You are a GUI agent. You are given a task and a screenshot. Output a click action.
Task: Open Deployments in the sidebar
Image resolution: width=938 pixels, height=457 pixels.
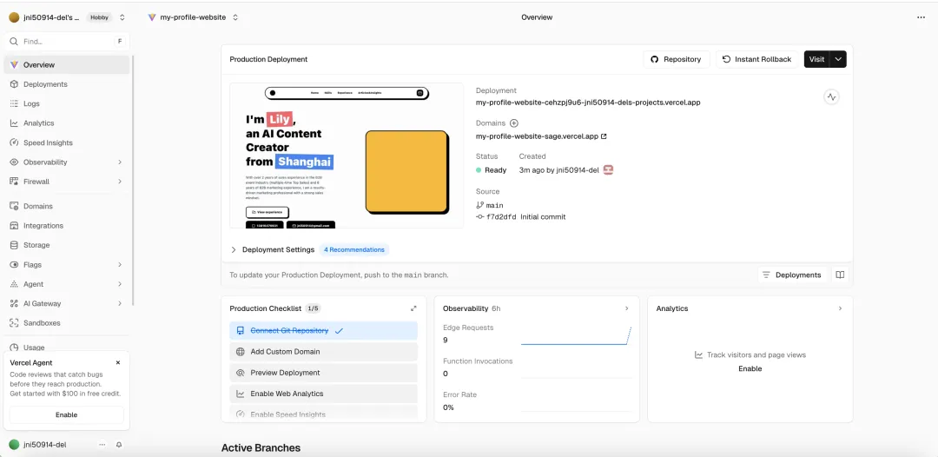tap(66, 84)
